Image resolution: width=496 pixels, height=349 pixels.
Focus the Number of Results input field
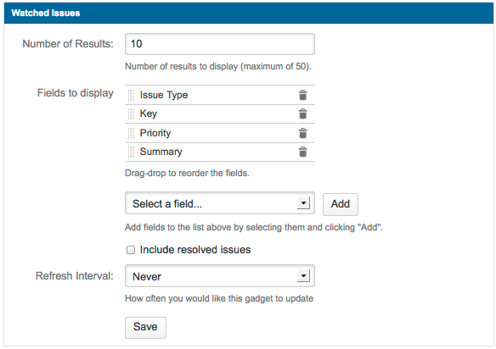[220, 44]
